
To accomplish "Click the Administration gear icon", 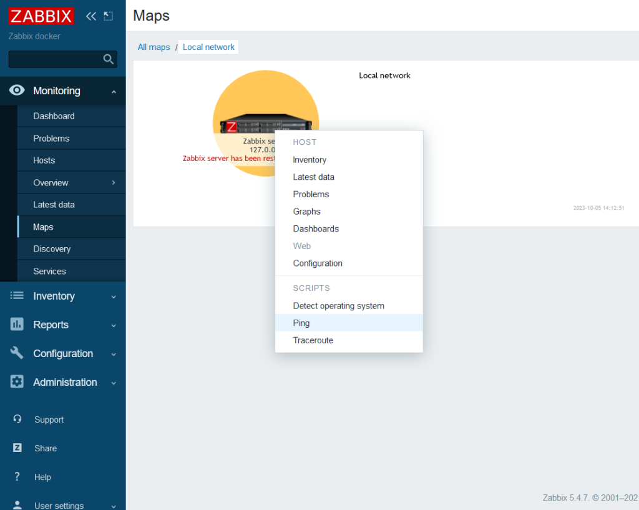I will click(17, 382).
